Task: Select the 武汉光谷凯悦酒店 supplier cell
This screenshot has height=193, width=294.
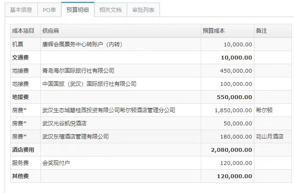Action: [66, 123]
